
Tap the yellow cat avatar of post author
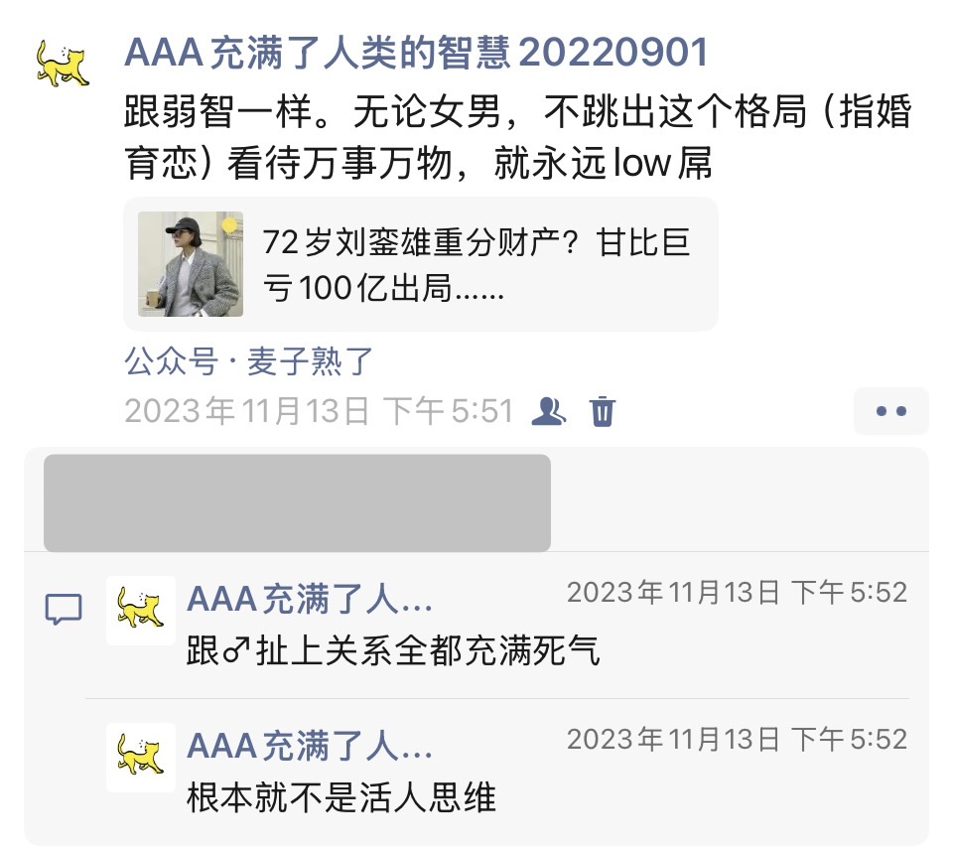pyautogui.click(x=63, y=63)
